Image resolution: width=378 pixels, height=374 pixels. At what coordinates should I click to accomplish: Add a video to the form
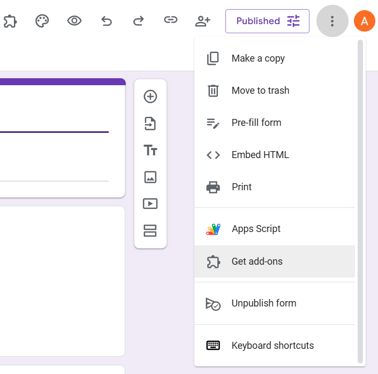pyautogui.click(x=150, y=204)
